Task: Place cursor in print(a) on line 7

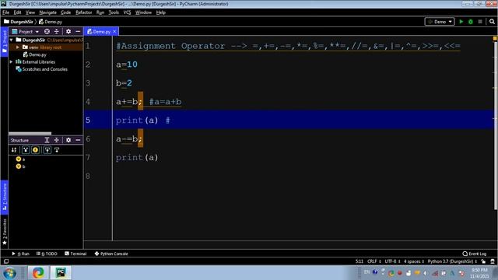Action: point(137,157)
